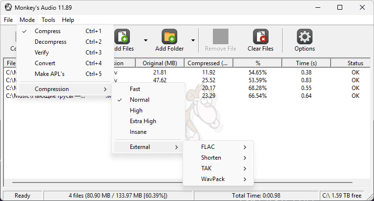
Task: Expand the TAK submenu
Action: point(218,168)
